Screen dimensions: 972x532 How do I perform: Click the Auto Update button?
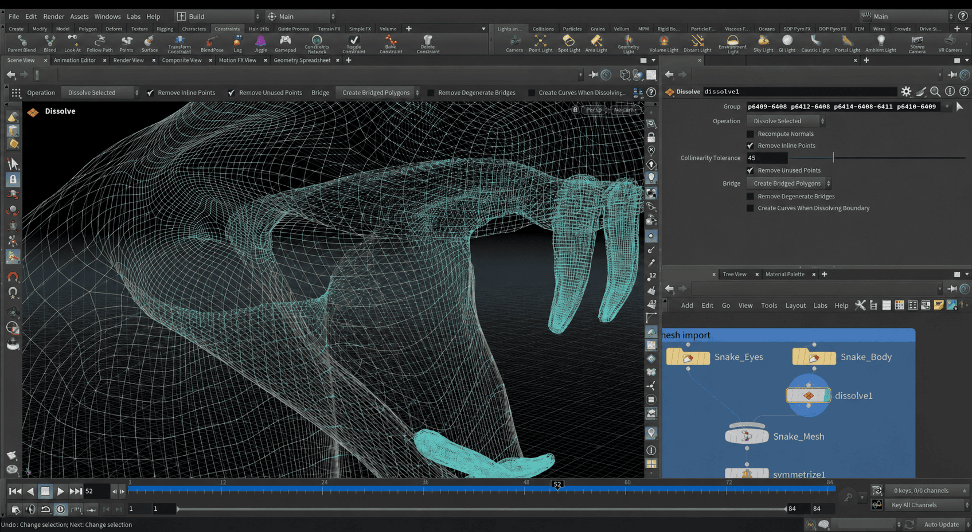[x=941, y=524]
